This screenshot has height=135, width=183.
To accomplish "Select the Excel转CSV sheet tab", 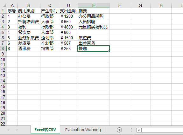I will click(45, 130).
